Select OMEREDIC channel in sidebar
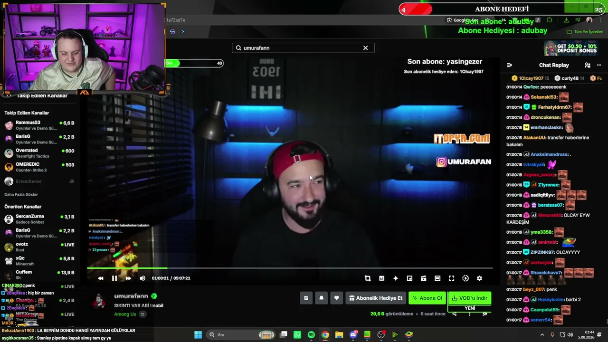The image size is (608, 342). 40,167
